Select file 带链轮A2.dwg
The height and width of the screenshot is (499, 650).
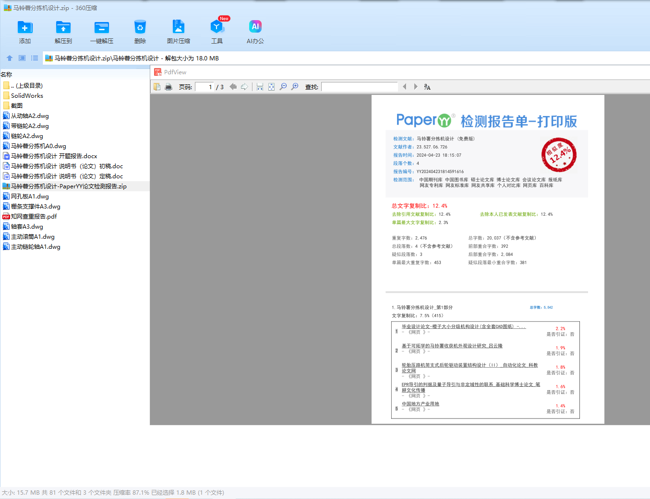pos(26,126)
